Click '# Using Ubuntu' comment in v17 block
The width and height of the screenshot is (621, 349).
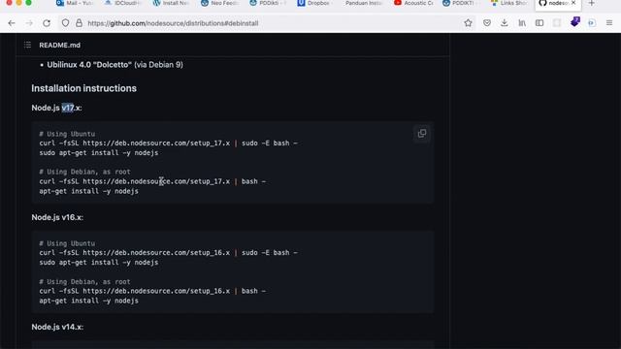[67, 134]
